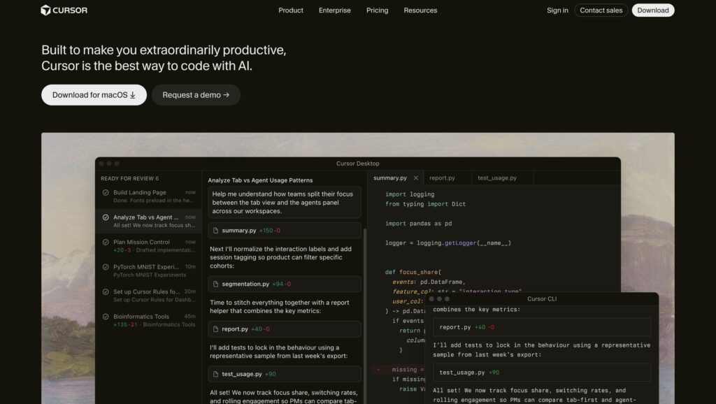The height and width of the screenshot is (404, 716).
Task: Click the check icon beside Build Landing Page
Action: click(106, 193)
